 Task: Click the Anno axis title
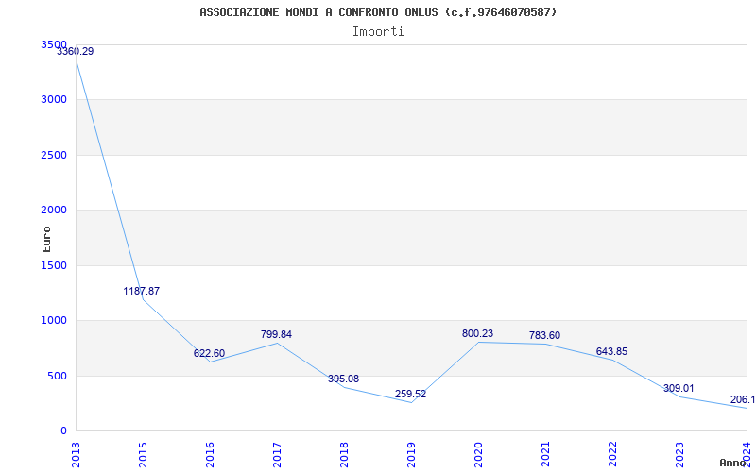click(x=732, y=463)
